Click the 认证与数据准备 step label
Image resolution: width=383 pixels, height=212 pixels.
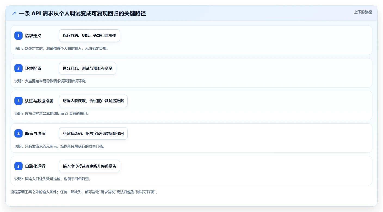coord(39,101)
